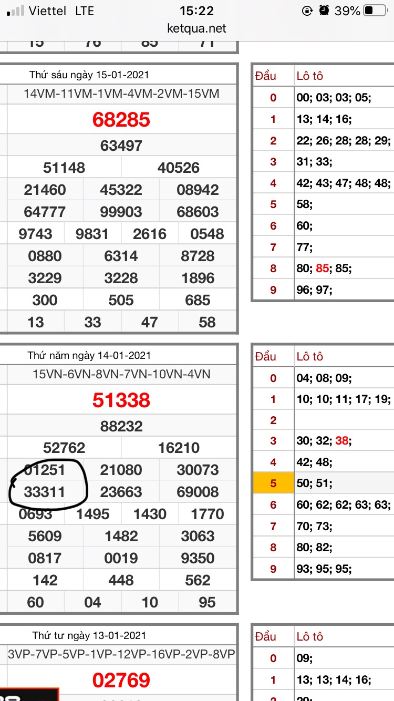
Task: Select code row 14VM-11VM-1VM-4VM-2VM-15VM
Action: (121, 94)
